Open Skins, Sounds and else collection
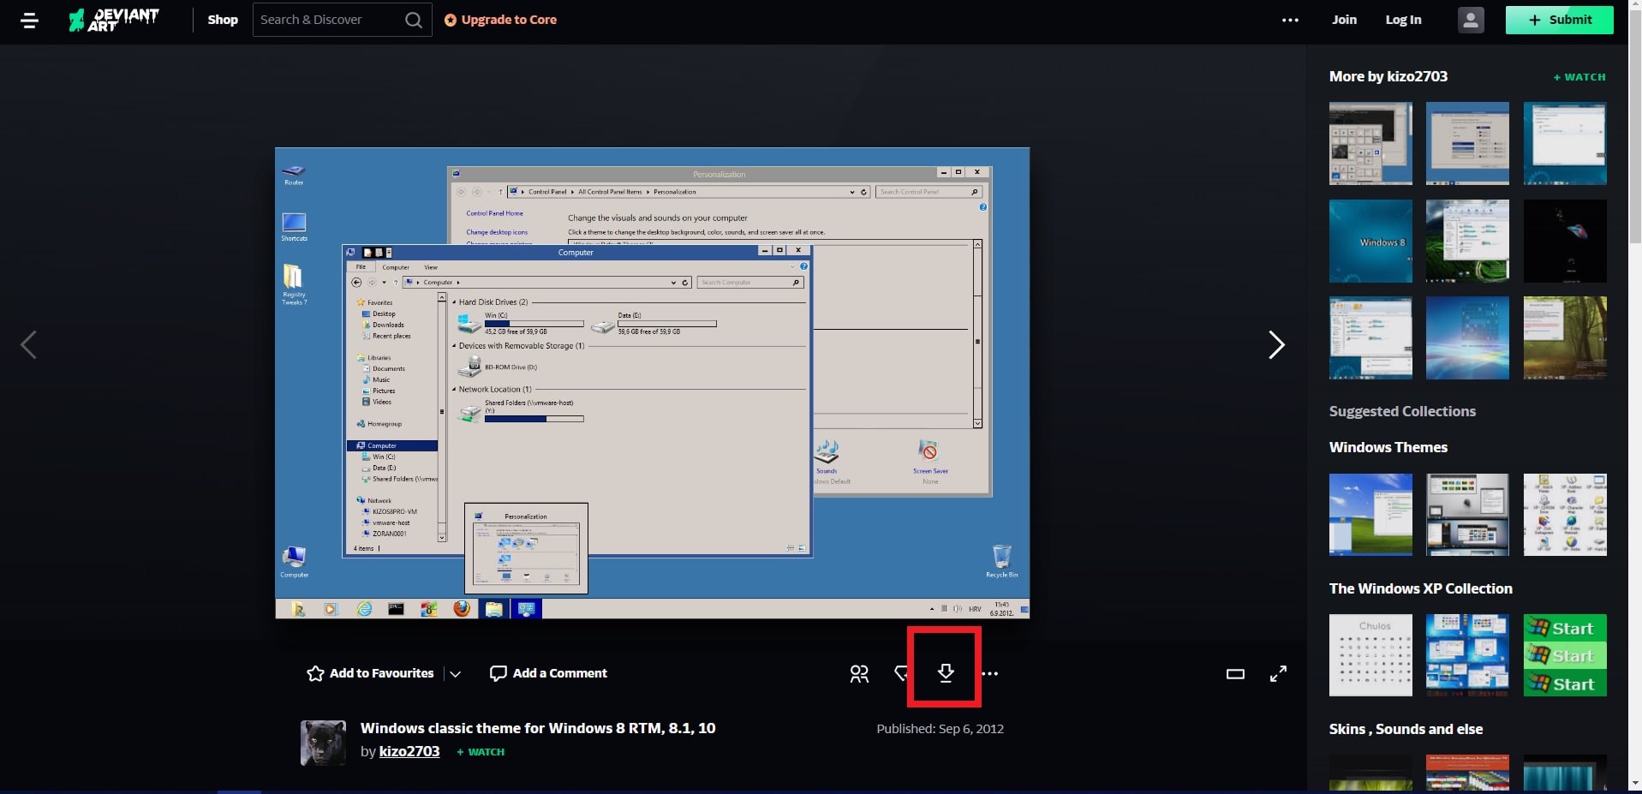1642x794 pixels. [1406, 729]
